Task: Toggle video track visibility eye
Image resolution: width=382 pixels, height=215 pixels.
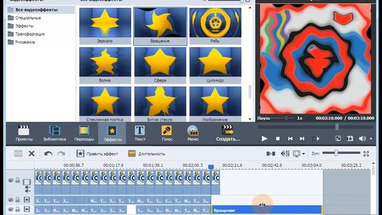Action: 11,180
